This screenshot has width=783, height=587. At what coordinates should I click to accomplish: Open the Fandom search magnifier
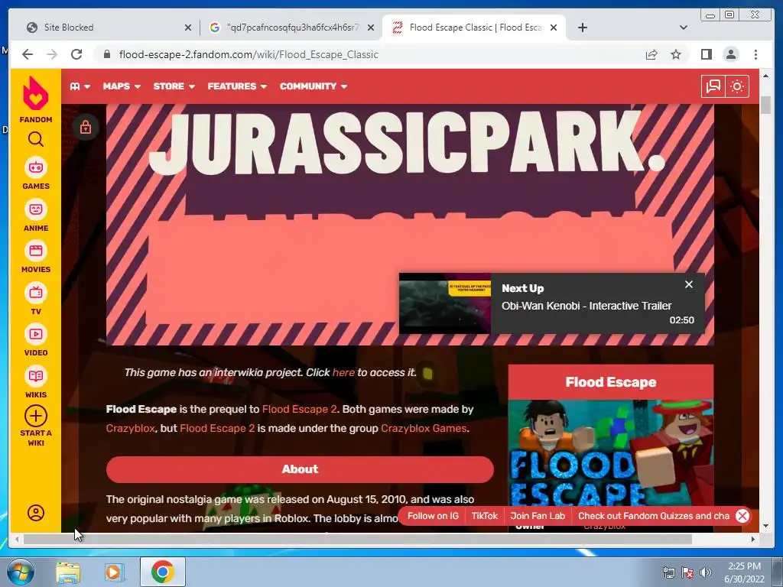tap(35, 139)
